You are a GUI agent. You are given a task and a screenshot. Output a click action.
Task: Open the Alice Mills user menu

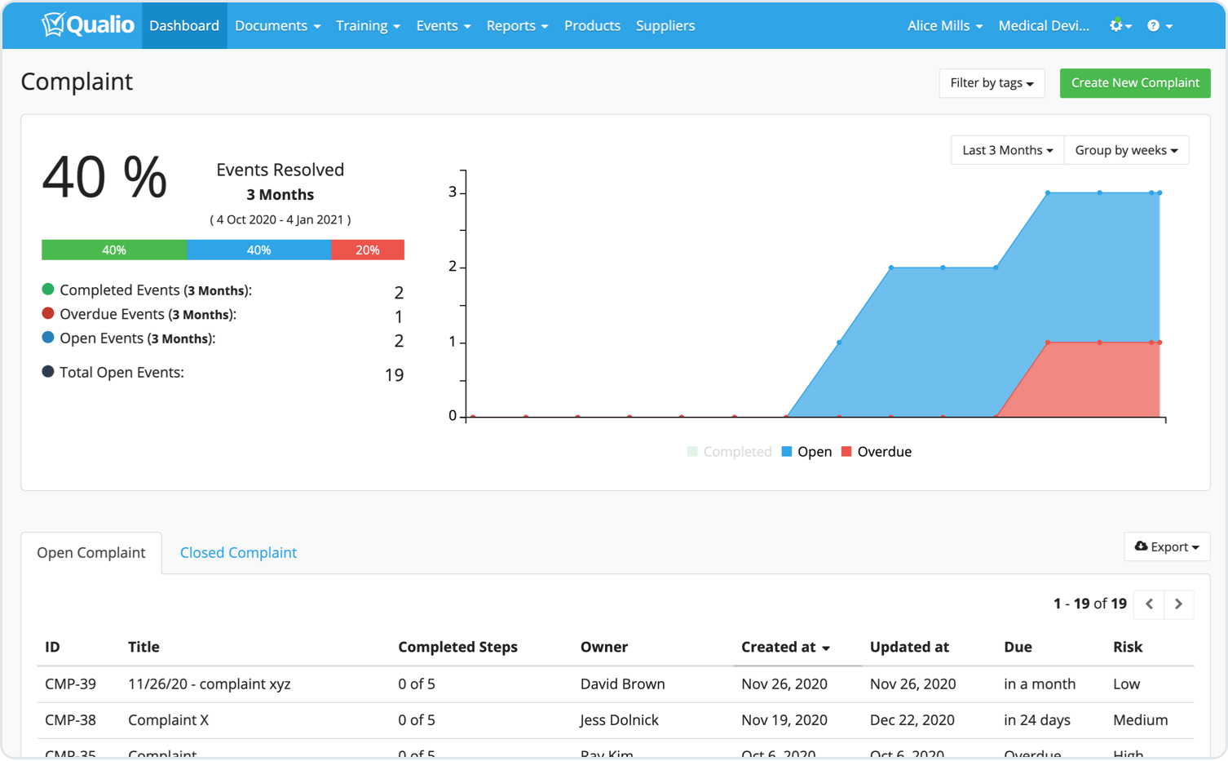(944, 25)
